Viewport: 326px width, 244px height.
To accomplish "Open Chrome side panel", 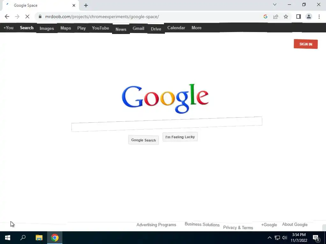I will [299, 17].
